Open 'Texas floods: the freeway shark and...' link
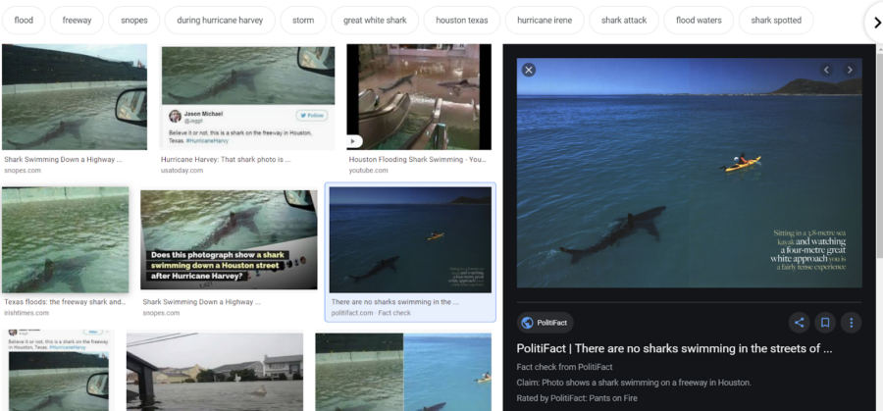The image size is (883, 411). tap(65, 302)
